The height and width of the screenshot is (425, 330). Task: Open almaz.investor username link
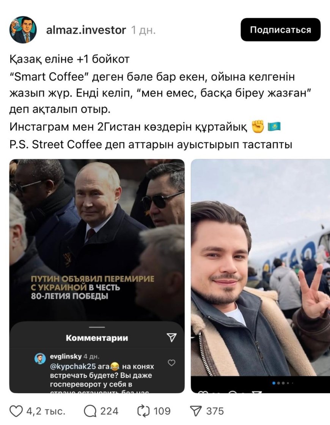tap(86, 30)
